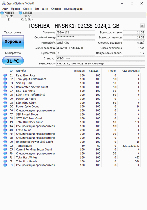
Task: Click the Стандарт field ACS-3
Action: pos(100,58)
